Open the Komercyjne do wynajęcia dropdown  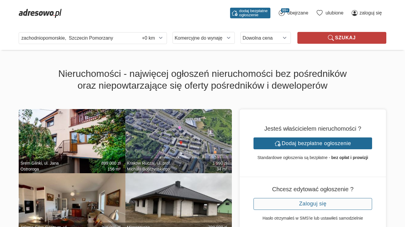203,38
